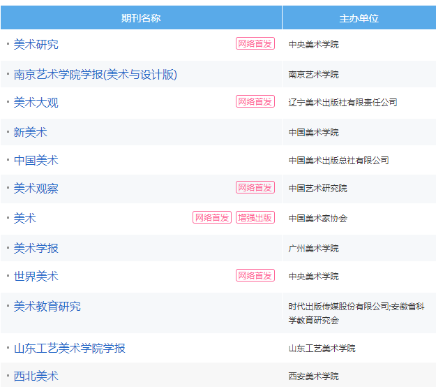Open the 美术研究 journal link
Viewport: 436px width, 387px height.
point(36,45)
